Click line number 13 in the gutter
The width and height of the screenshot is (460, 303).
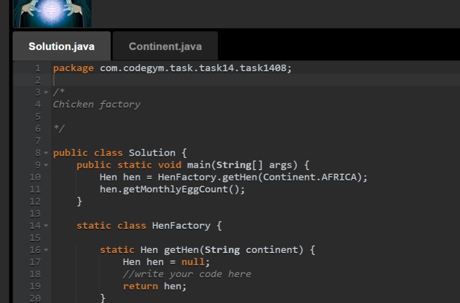(x=35, y=213)
